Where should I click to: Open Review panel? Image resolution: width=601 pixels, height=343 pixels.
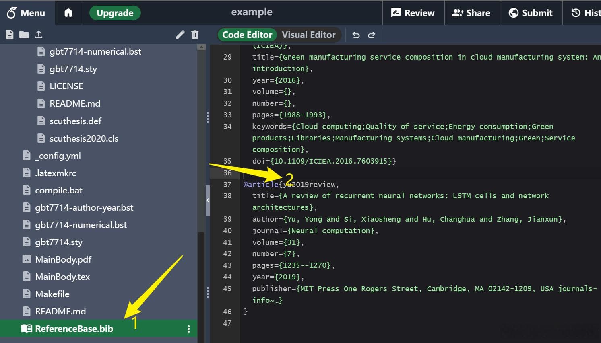413,13
